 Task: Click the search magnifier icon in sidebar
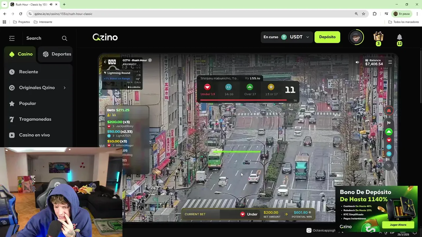65,38
